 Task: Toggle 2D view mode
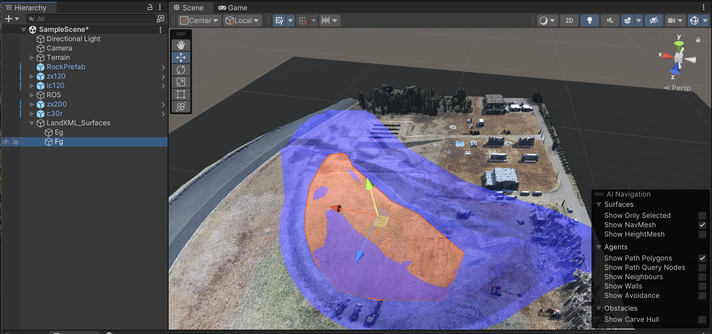point(569,20)
